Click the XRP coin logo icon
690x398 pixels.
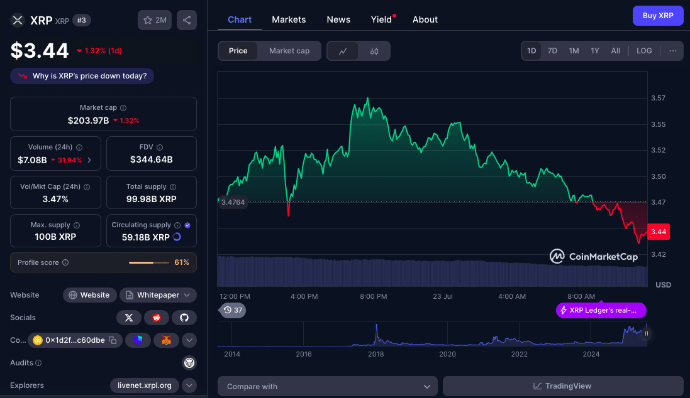[x=18, y=20]
